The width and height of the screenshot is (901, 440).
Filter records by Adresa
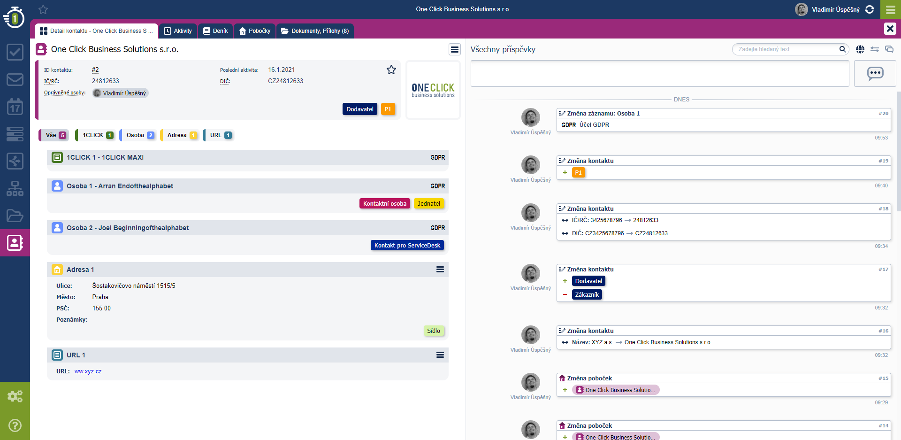[180, 135]
